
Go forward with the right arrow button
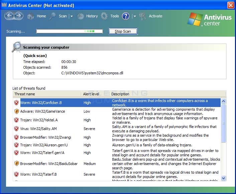click(x=19, y=16)
